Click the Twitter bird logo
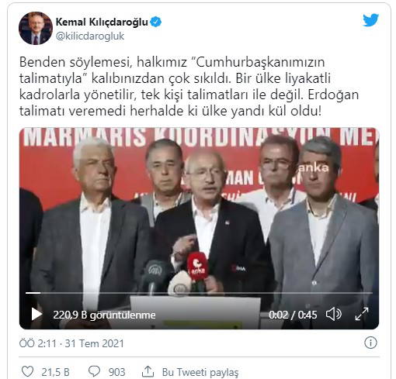 click(x=370, y=20)
